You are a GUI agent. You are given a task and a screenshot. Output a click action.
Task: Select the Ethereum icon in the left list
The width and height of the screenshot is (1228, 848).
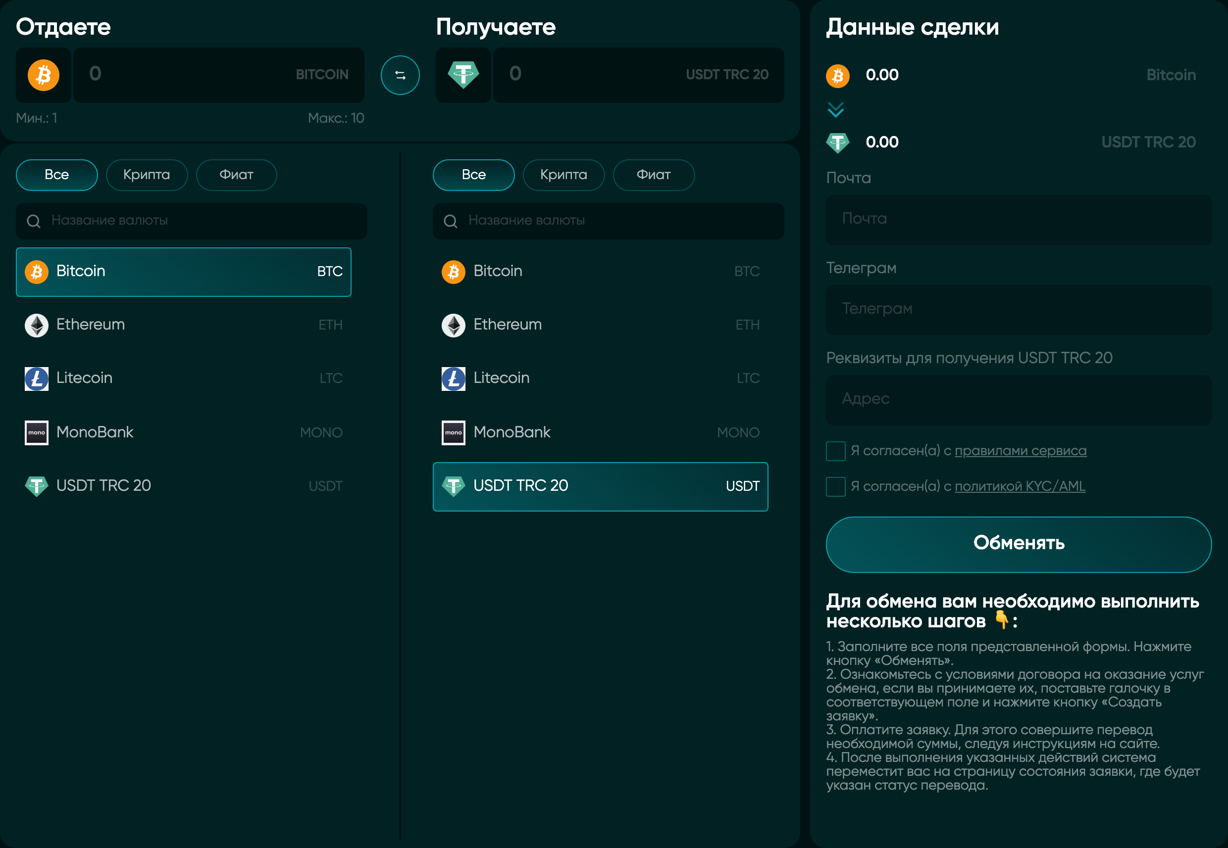click(x=36, y=325)
